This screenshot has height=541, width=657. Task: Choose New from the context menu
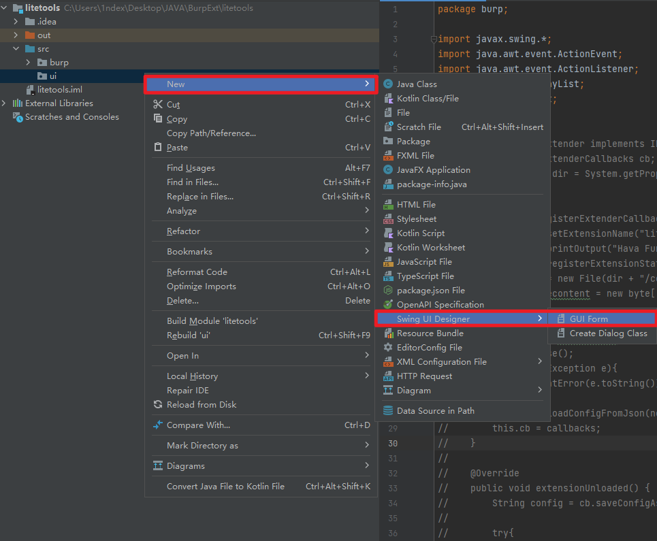(261, 84)
